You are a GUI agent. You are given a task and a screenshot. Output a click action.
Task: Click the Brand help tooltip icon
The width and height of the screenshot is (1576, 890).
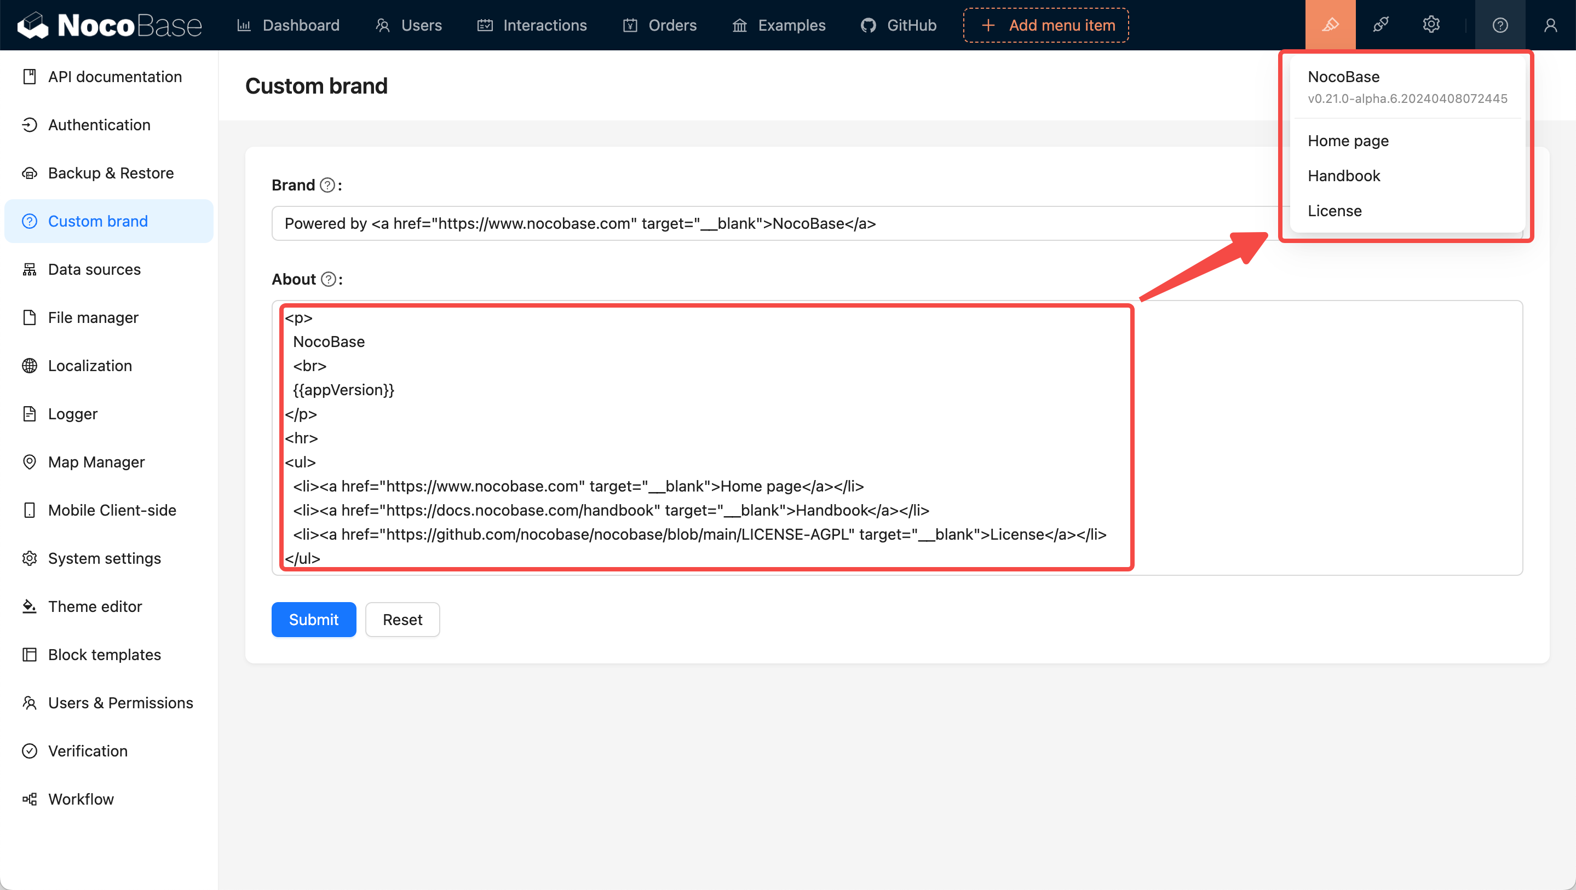point(328,186)
